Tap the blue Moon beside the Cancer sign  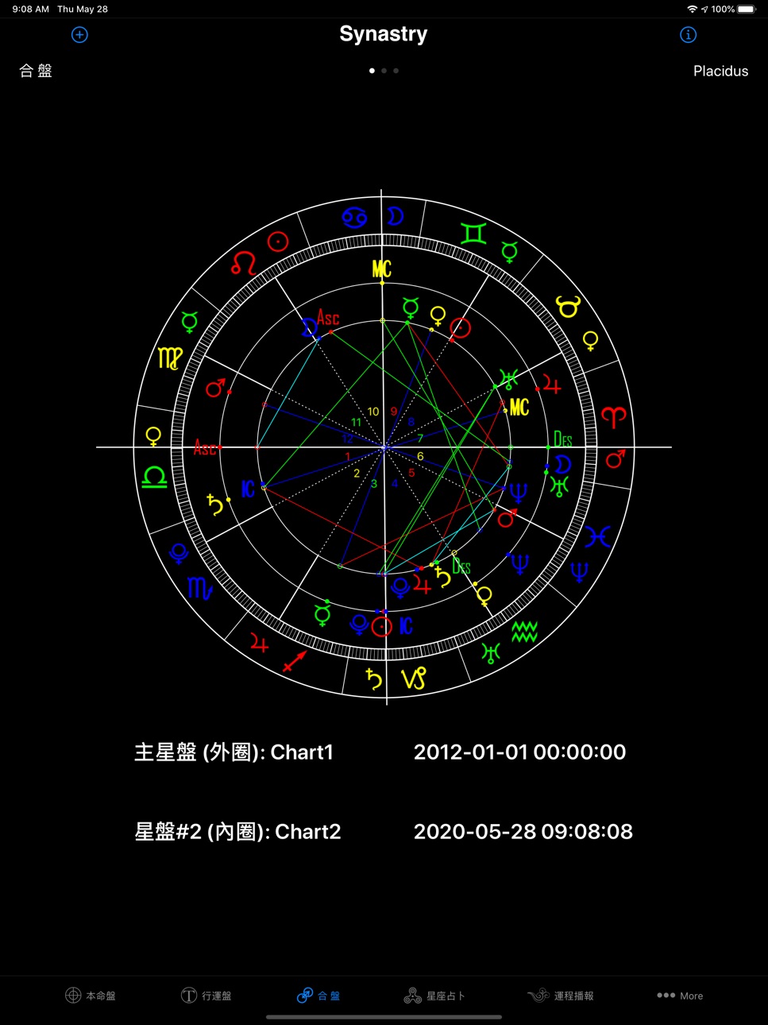click(395, 216)
